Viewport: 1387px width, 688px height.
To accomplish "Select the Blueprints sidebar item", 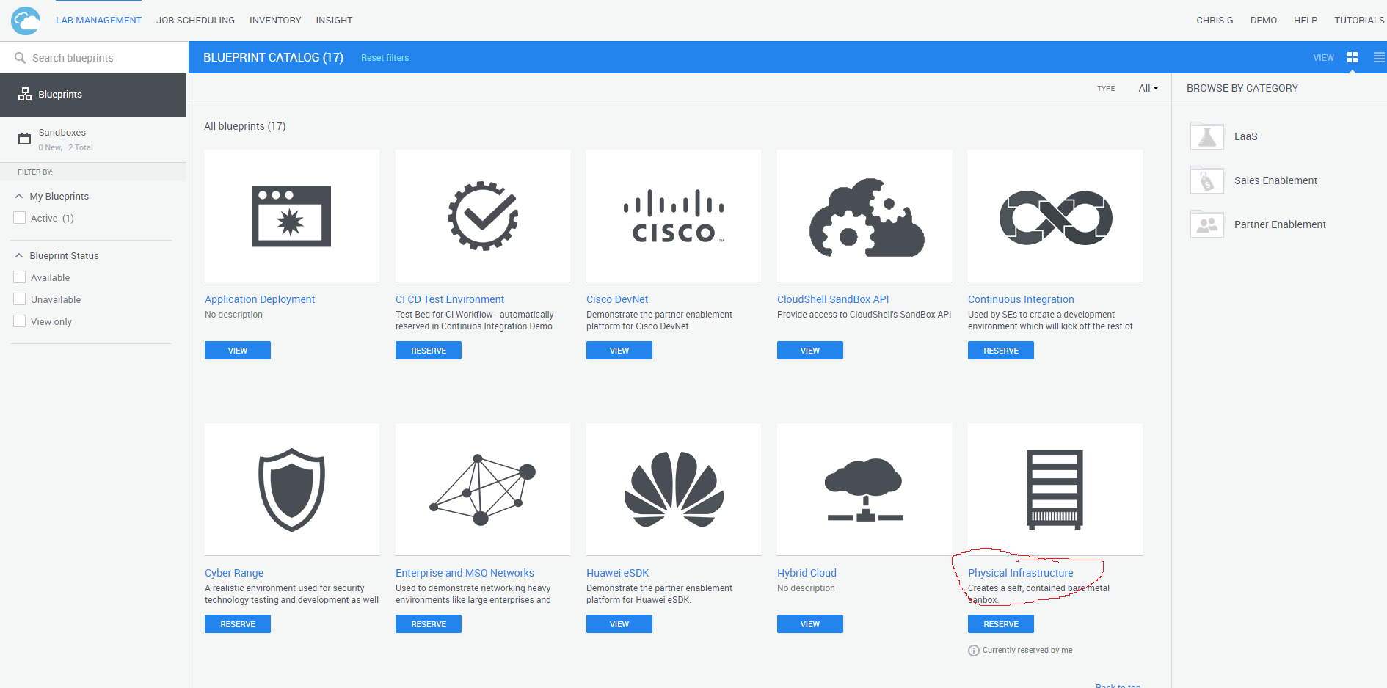I will [93, 95].
